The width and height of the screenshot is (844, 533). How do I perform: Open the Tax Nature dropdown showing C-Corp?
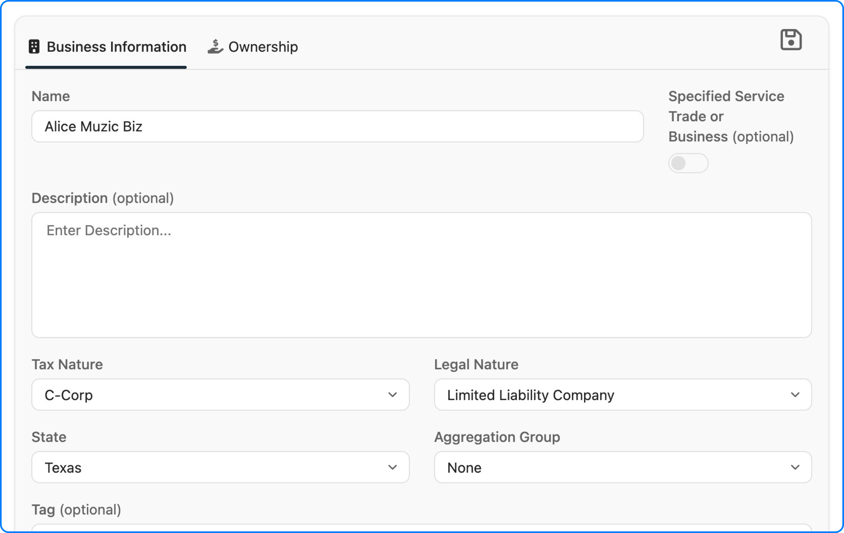click(x=221, y=395)
